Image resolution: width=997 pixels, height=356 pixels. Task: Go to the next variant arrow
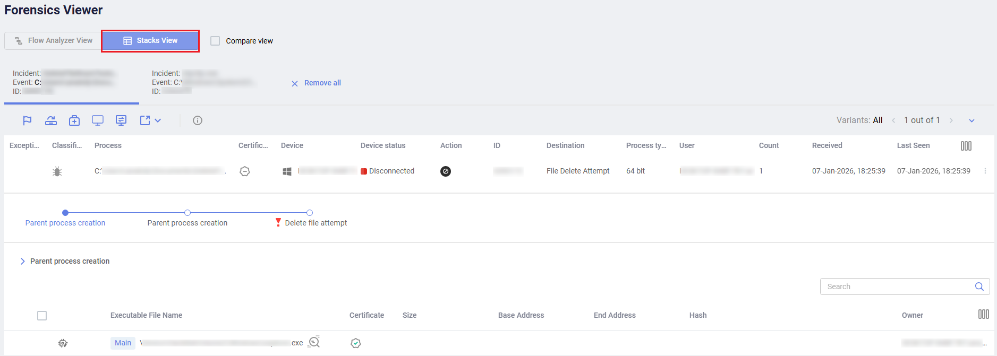951,120
